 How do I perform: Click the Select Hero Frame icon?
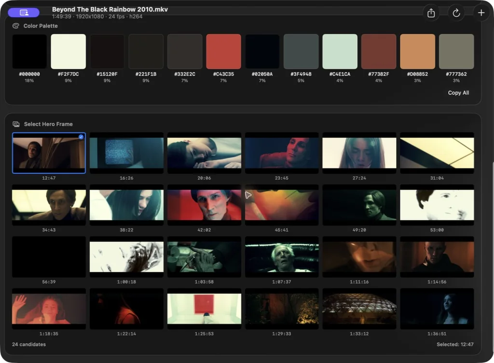(x=16, y=124)
